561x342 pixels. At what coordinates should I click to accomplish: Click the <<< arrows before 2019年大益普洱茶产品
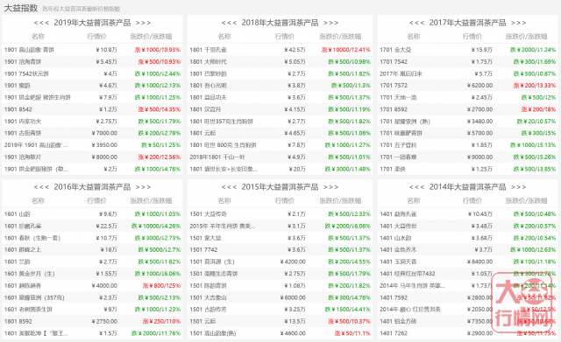pyautogui.click(x=41, y=23)
